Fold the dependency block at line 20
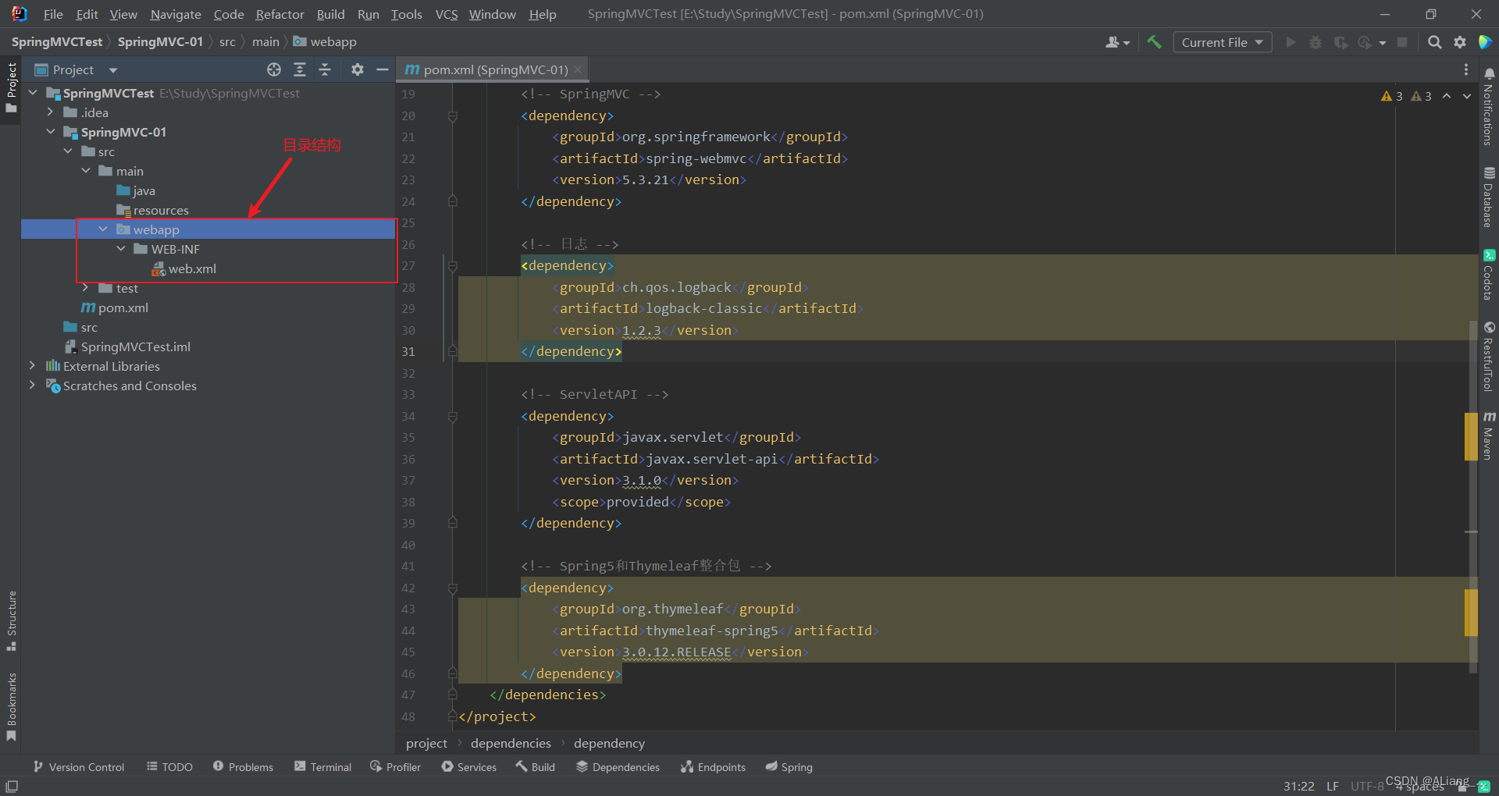Viewport: 1499px width, 796px height. pos(452,116)
